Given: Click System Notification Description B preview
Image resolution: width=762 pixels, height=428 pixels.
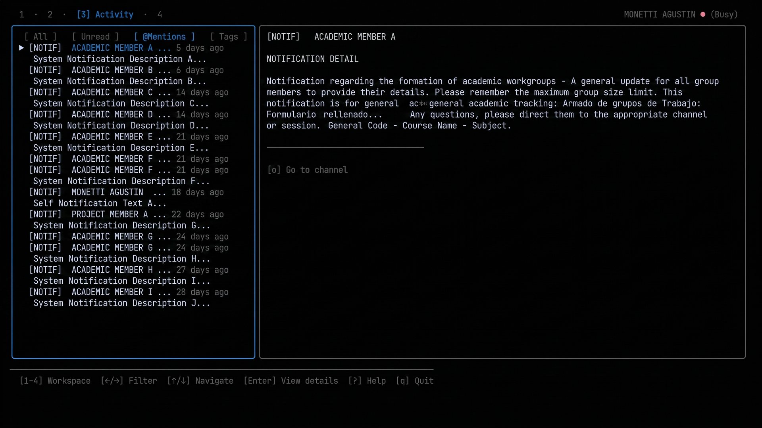Looking at the screenshot, I should [x=120, y=81].
